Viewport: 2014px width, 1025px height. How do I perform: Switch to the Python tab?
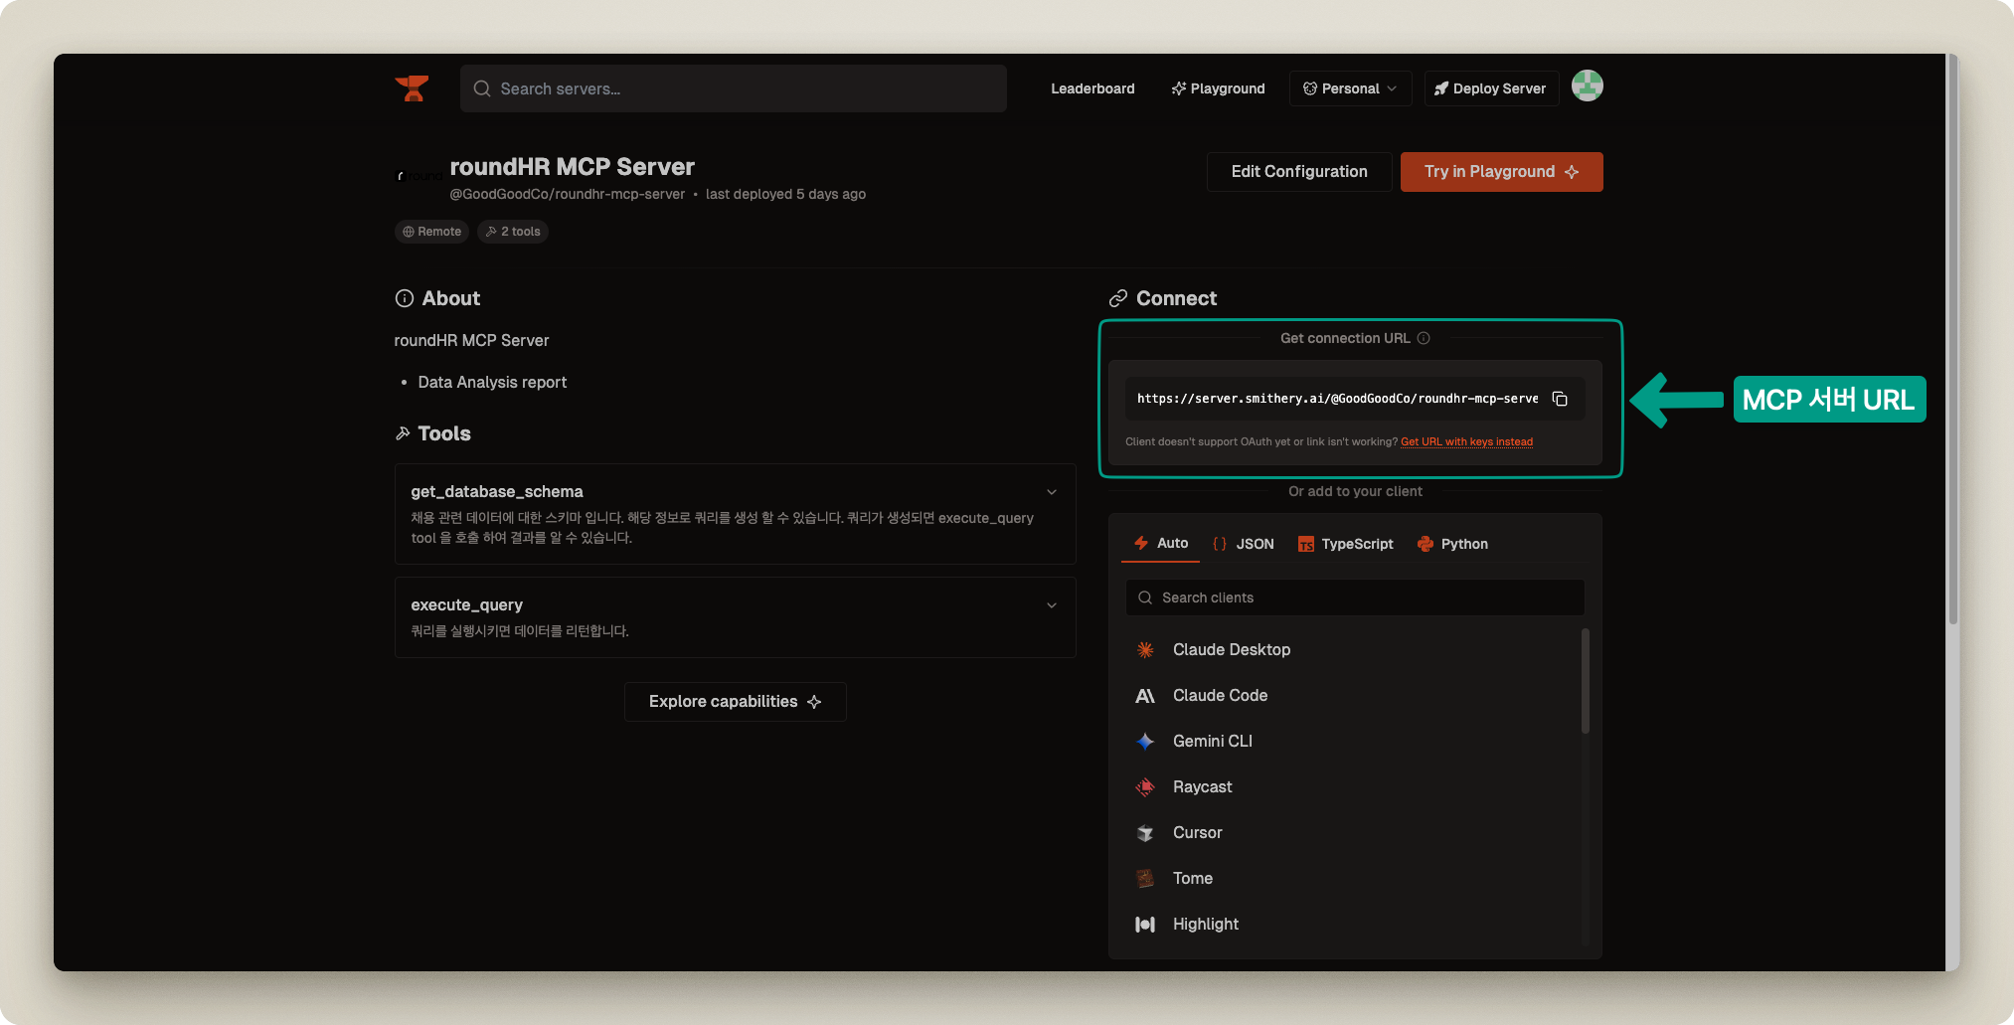1452,544
